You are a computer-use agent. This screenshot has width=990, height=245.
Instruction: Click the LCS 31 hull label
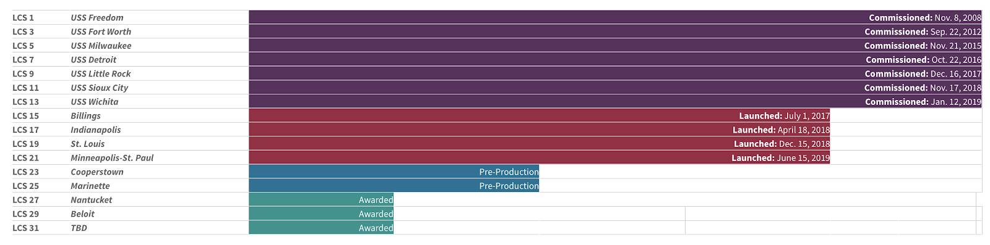point(26,228)
